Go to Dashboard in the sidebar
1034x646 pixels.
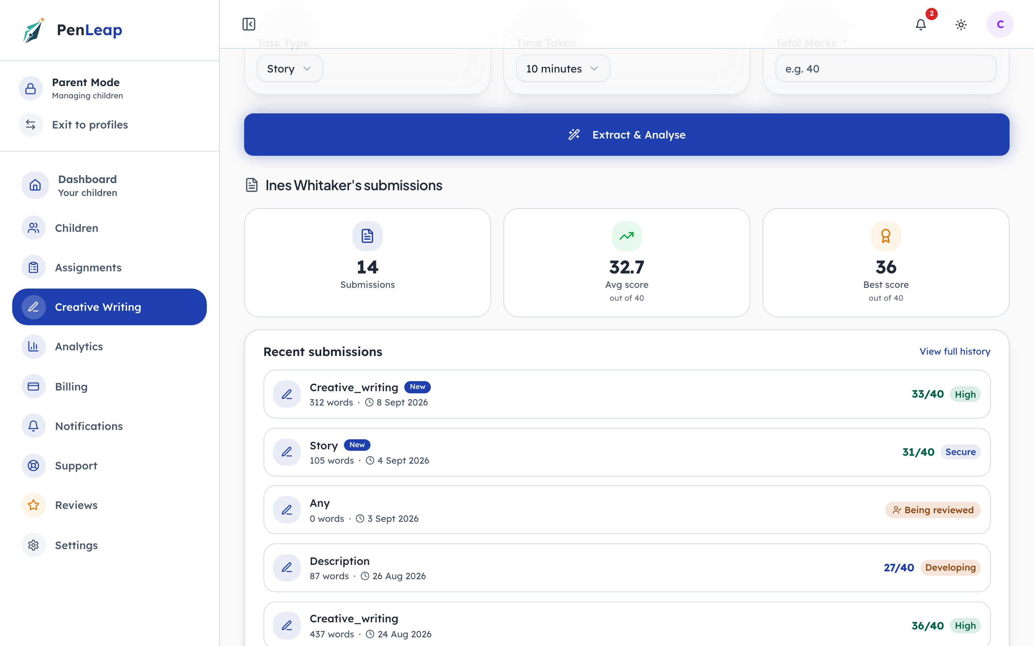(110, 186)
